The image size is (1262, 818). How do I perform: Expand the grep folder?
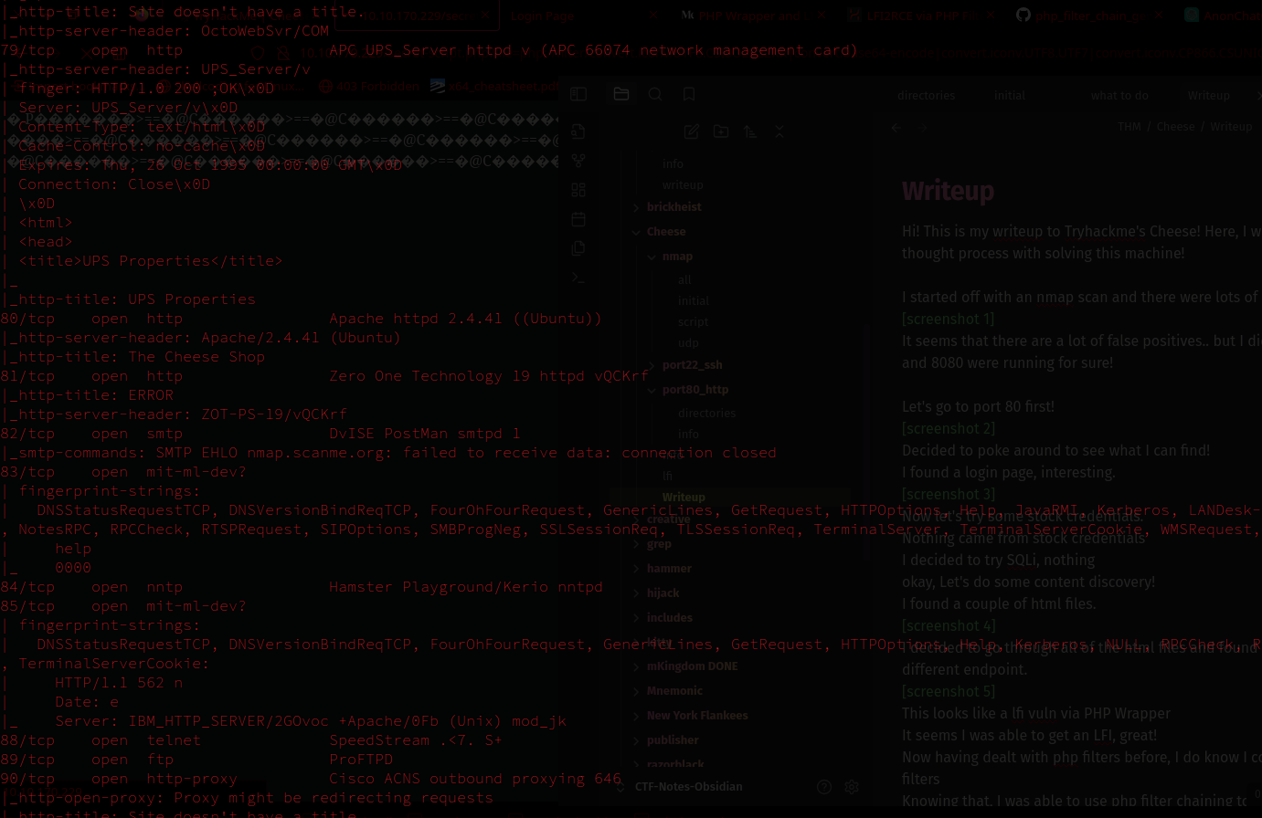tap(637, 544)
